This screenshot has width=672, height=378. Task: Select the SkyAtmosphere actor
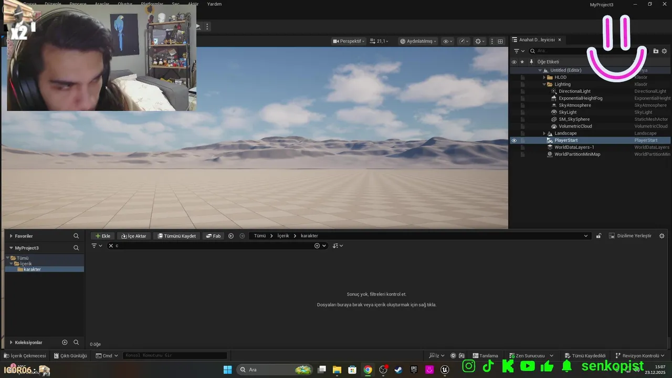tap(575, 105)
